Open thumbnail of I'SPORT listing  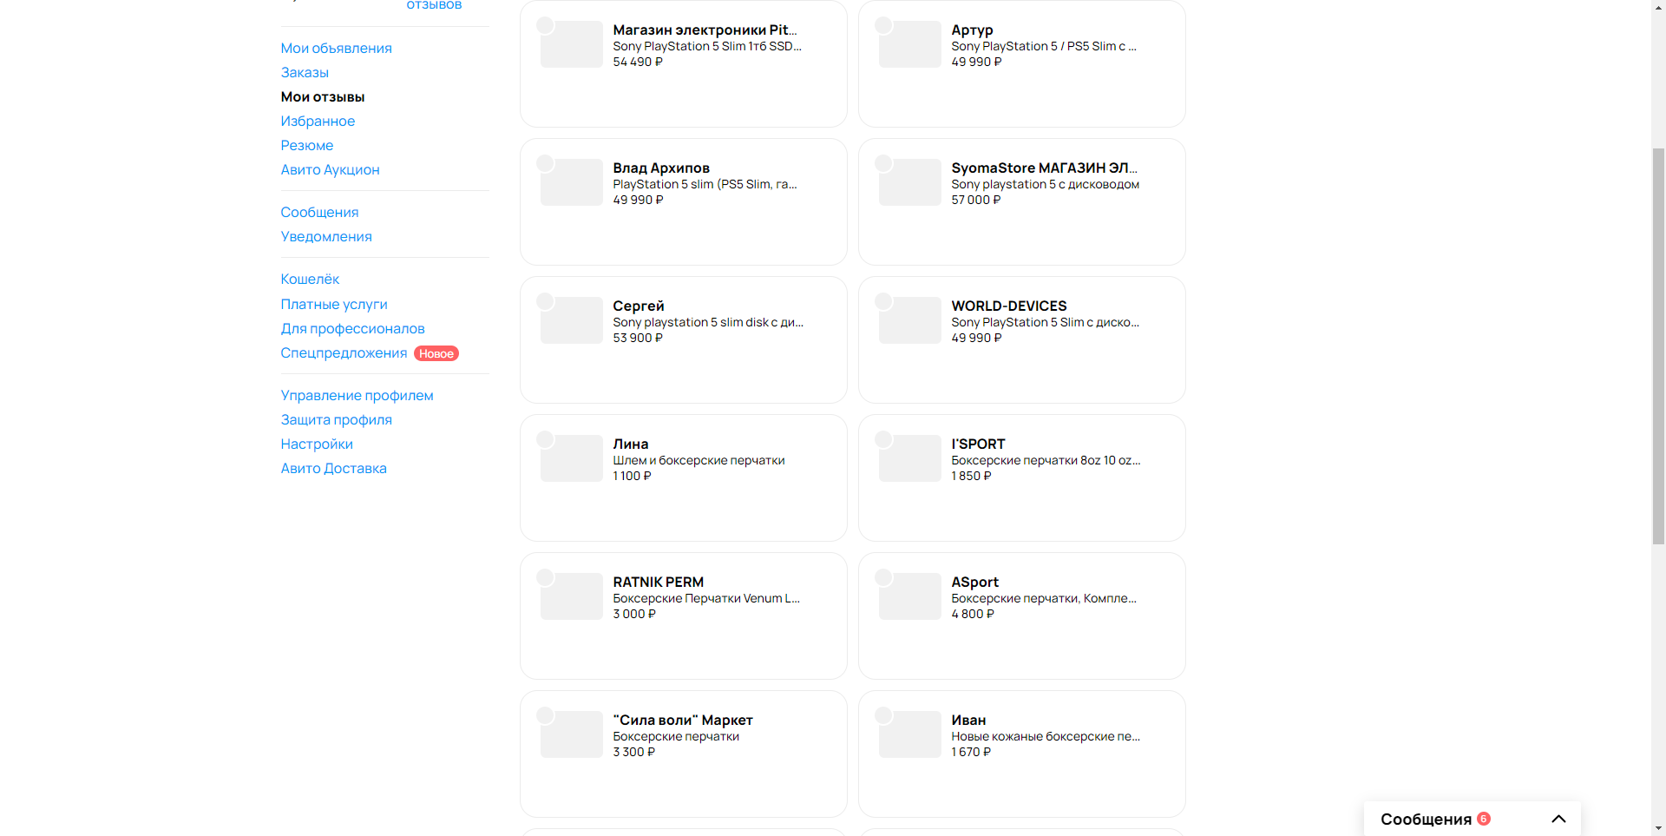tap(909, 458)
